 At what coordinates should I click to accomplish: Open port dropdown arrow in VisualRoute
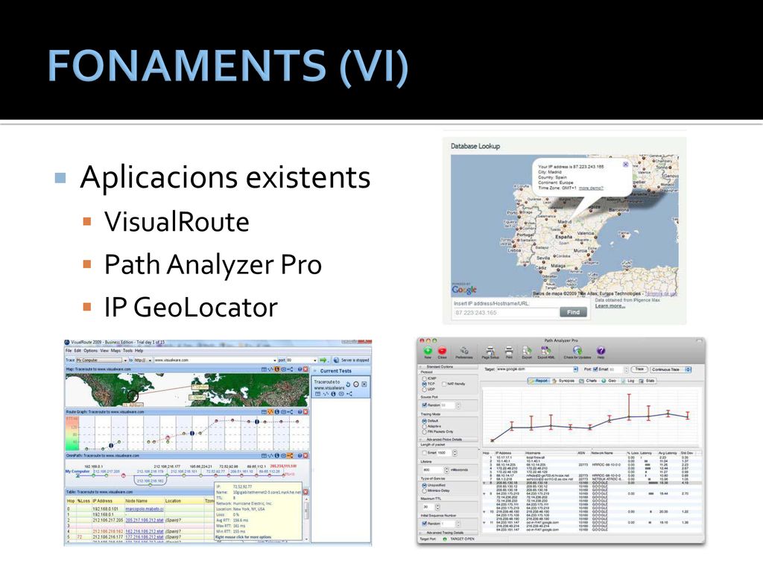coord(315,360)
